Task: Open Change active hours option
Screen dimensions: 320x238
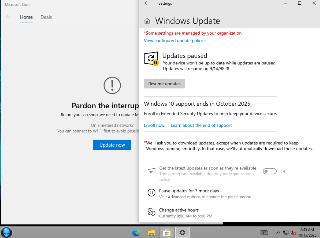Action: pyautogui.click(x=179, y=210)
